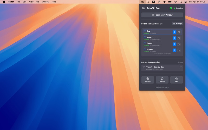Click the stacked layers menu bar icon
The height and width of the screenshot is (130, 208).
pos(148,2)
